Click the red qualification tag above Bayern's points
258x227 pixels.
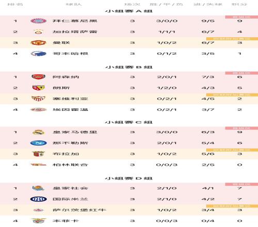[x=241, y=17]
